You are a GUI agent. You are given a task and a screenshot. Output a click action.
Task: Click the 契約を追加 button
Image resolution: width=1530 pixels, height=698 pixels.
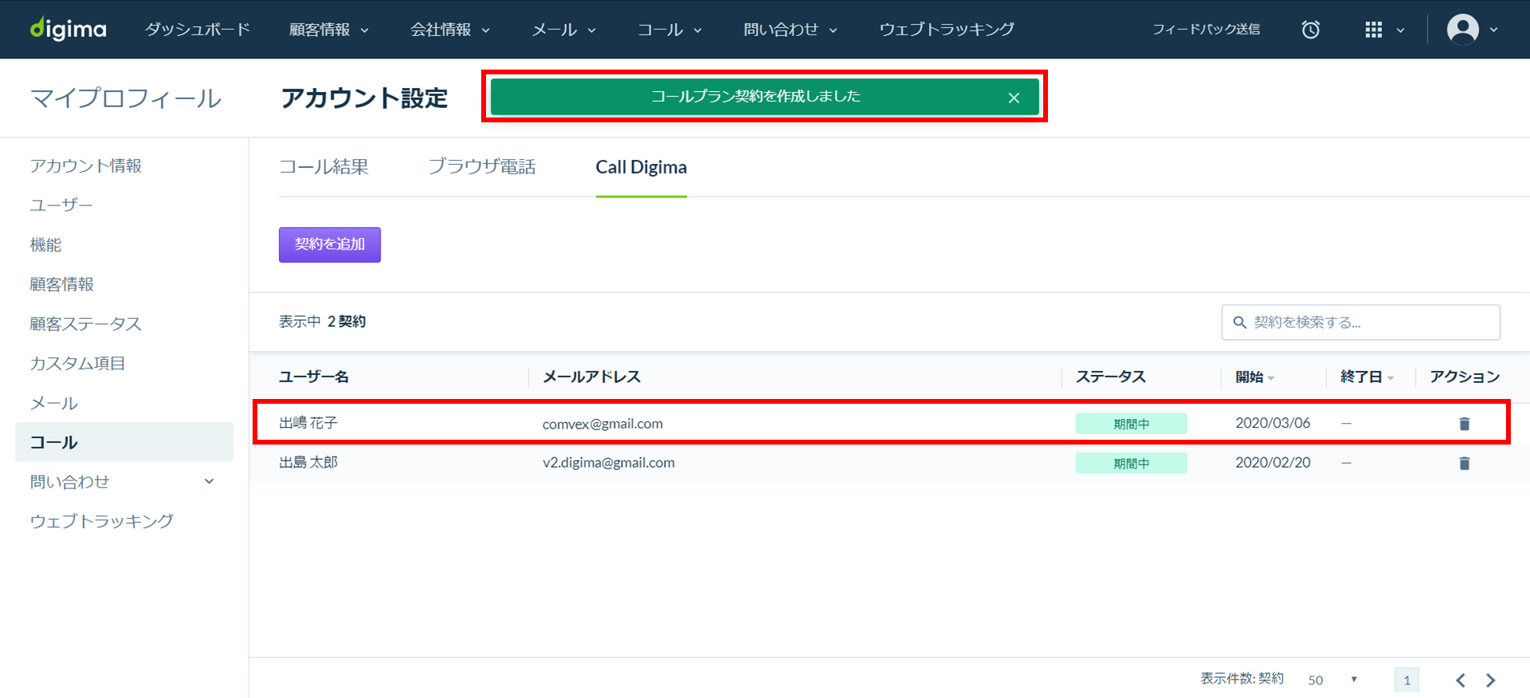click(x=329, y=245)
